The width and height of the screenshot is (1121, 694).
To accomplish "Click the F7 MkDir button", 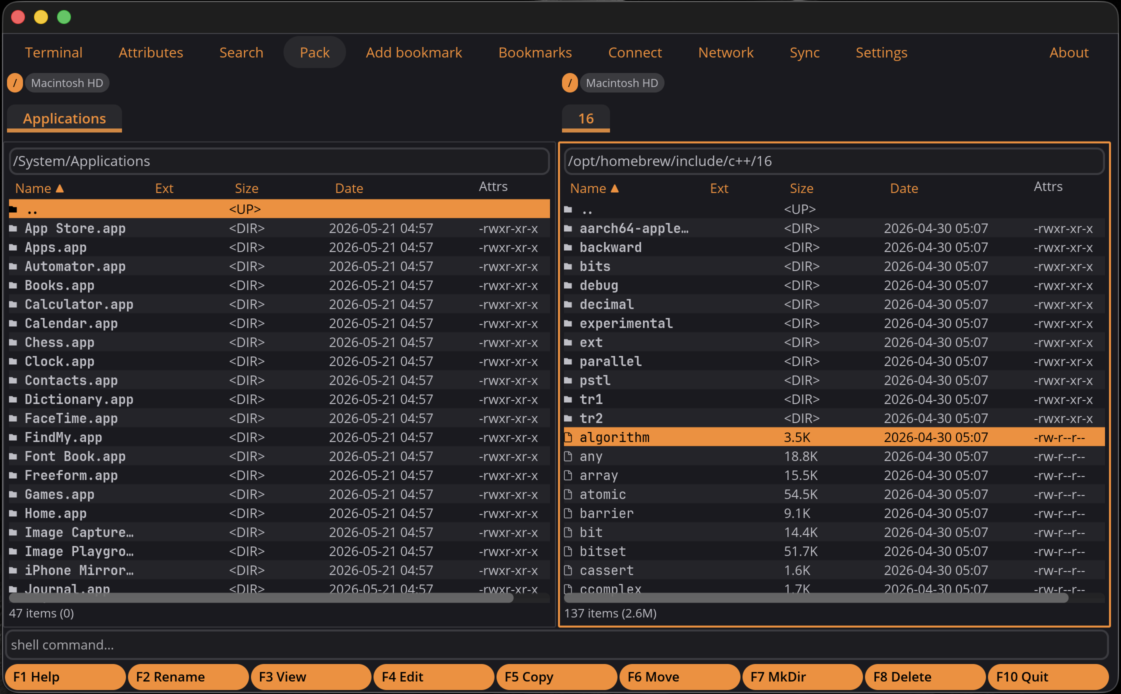I will coord(802,677).
